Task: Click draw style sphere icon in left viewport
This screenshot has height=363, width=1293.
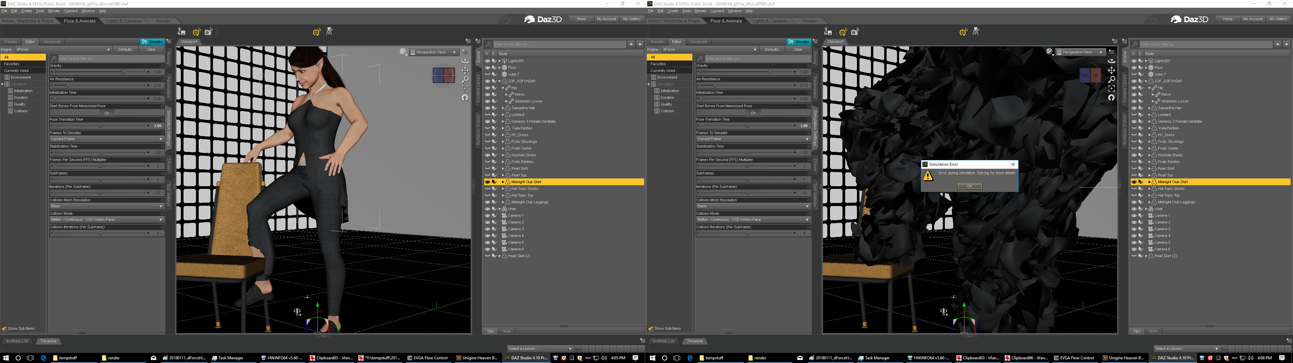Action: 403,52
